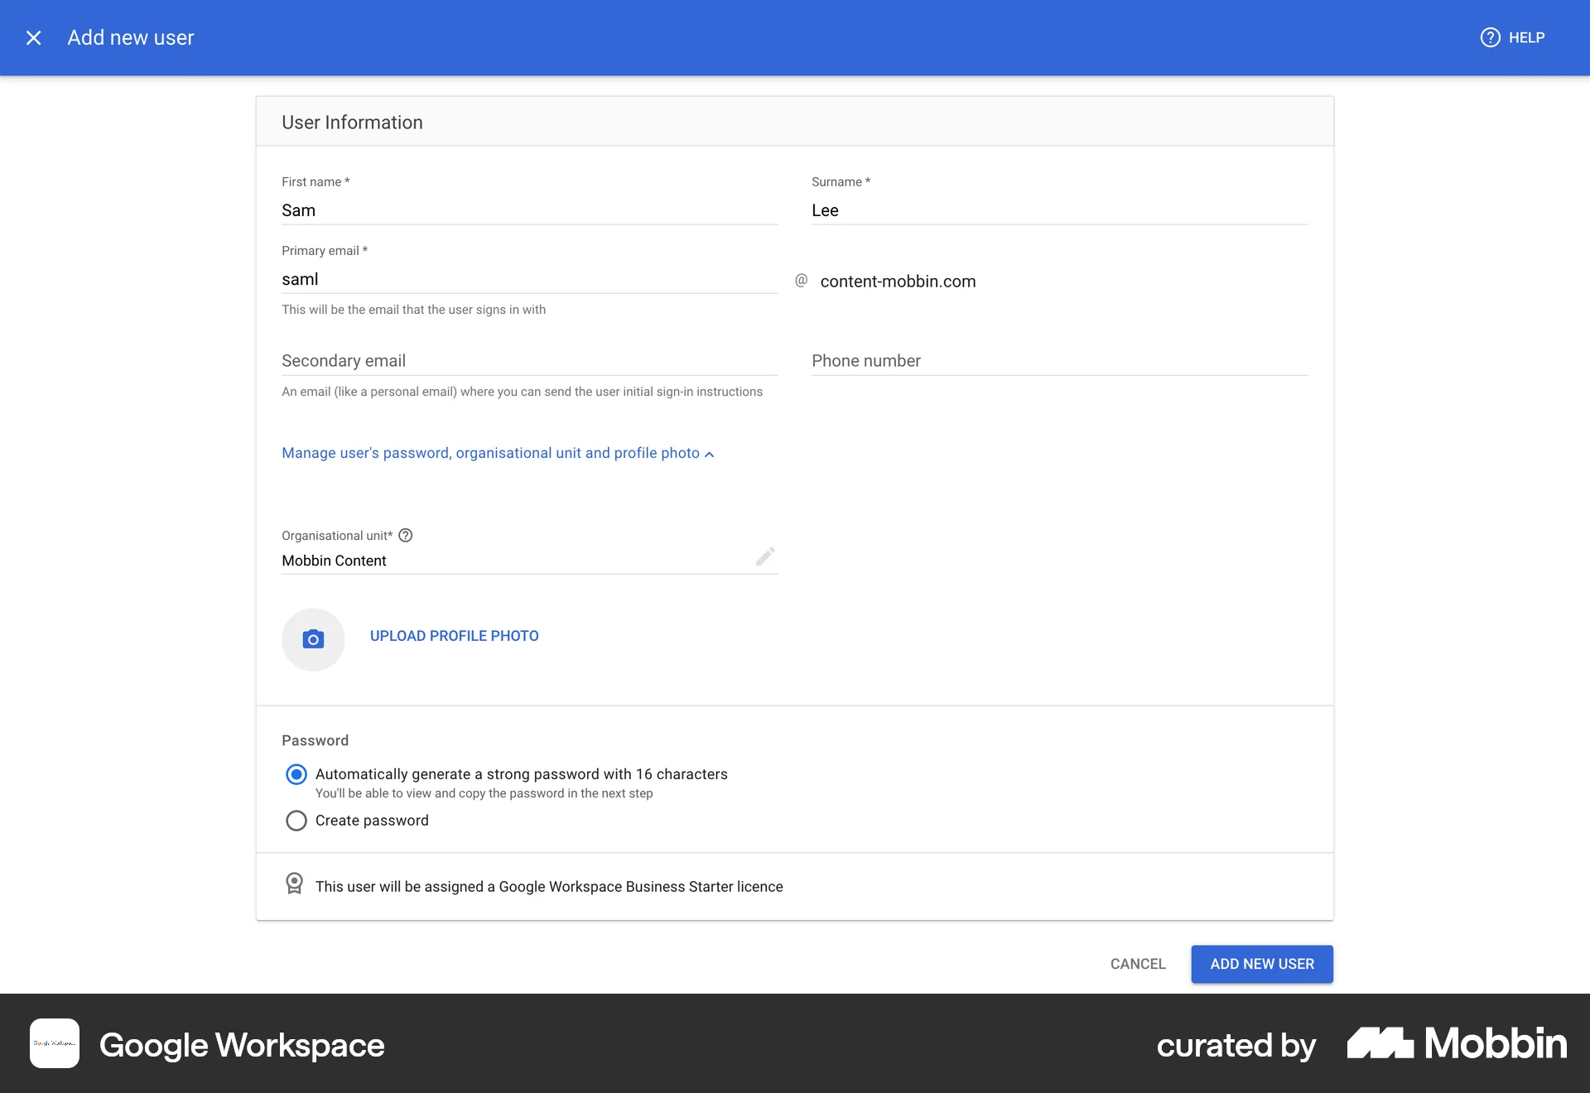This screenshot has height=1093, width=1590.
Task: Click the chevron after profile photo link text
Action: tap(709, 455)
